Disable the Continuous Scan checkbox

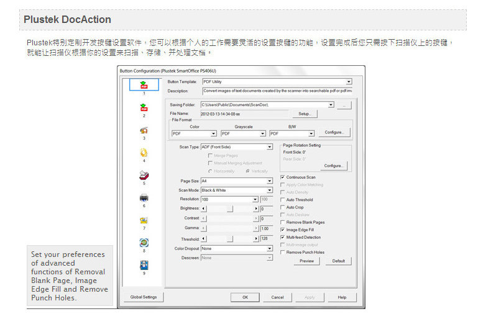282,177
